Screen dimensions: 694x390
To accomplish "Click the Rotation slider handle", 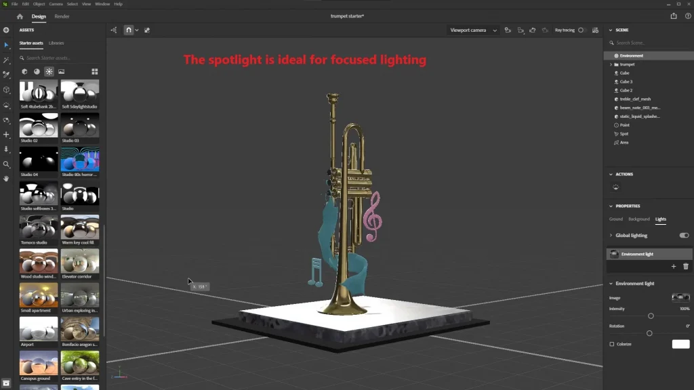I will pos(649,333).
